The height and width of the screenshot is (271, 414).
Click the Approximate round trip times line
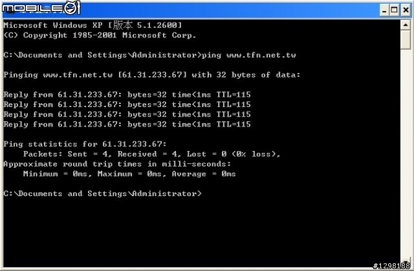[117, 164]
